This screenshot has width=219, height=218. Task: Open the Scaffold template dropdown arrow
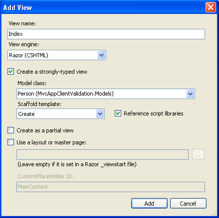100,114
